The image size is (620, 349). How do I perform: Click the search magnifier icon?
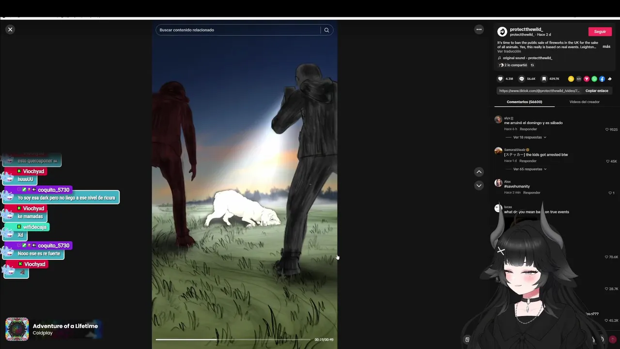pos(326,30)
